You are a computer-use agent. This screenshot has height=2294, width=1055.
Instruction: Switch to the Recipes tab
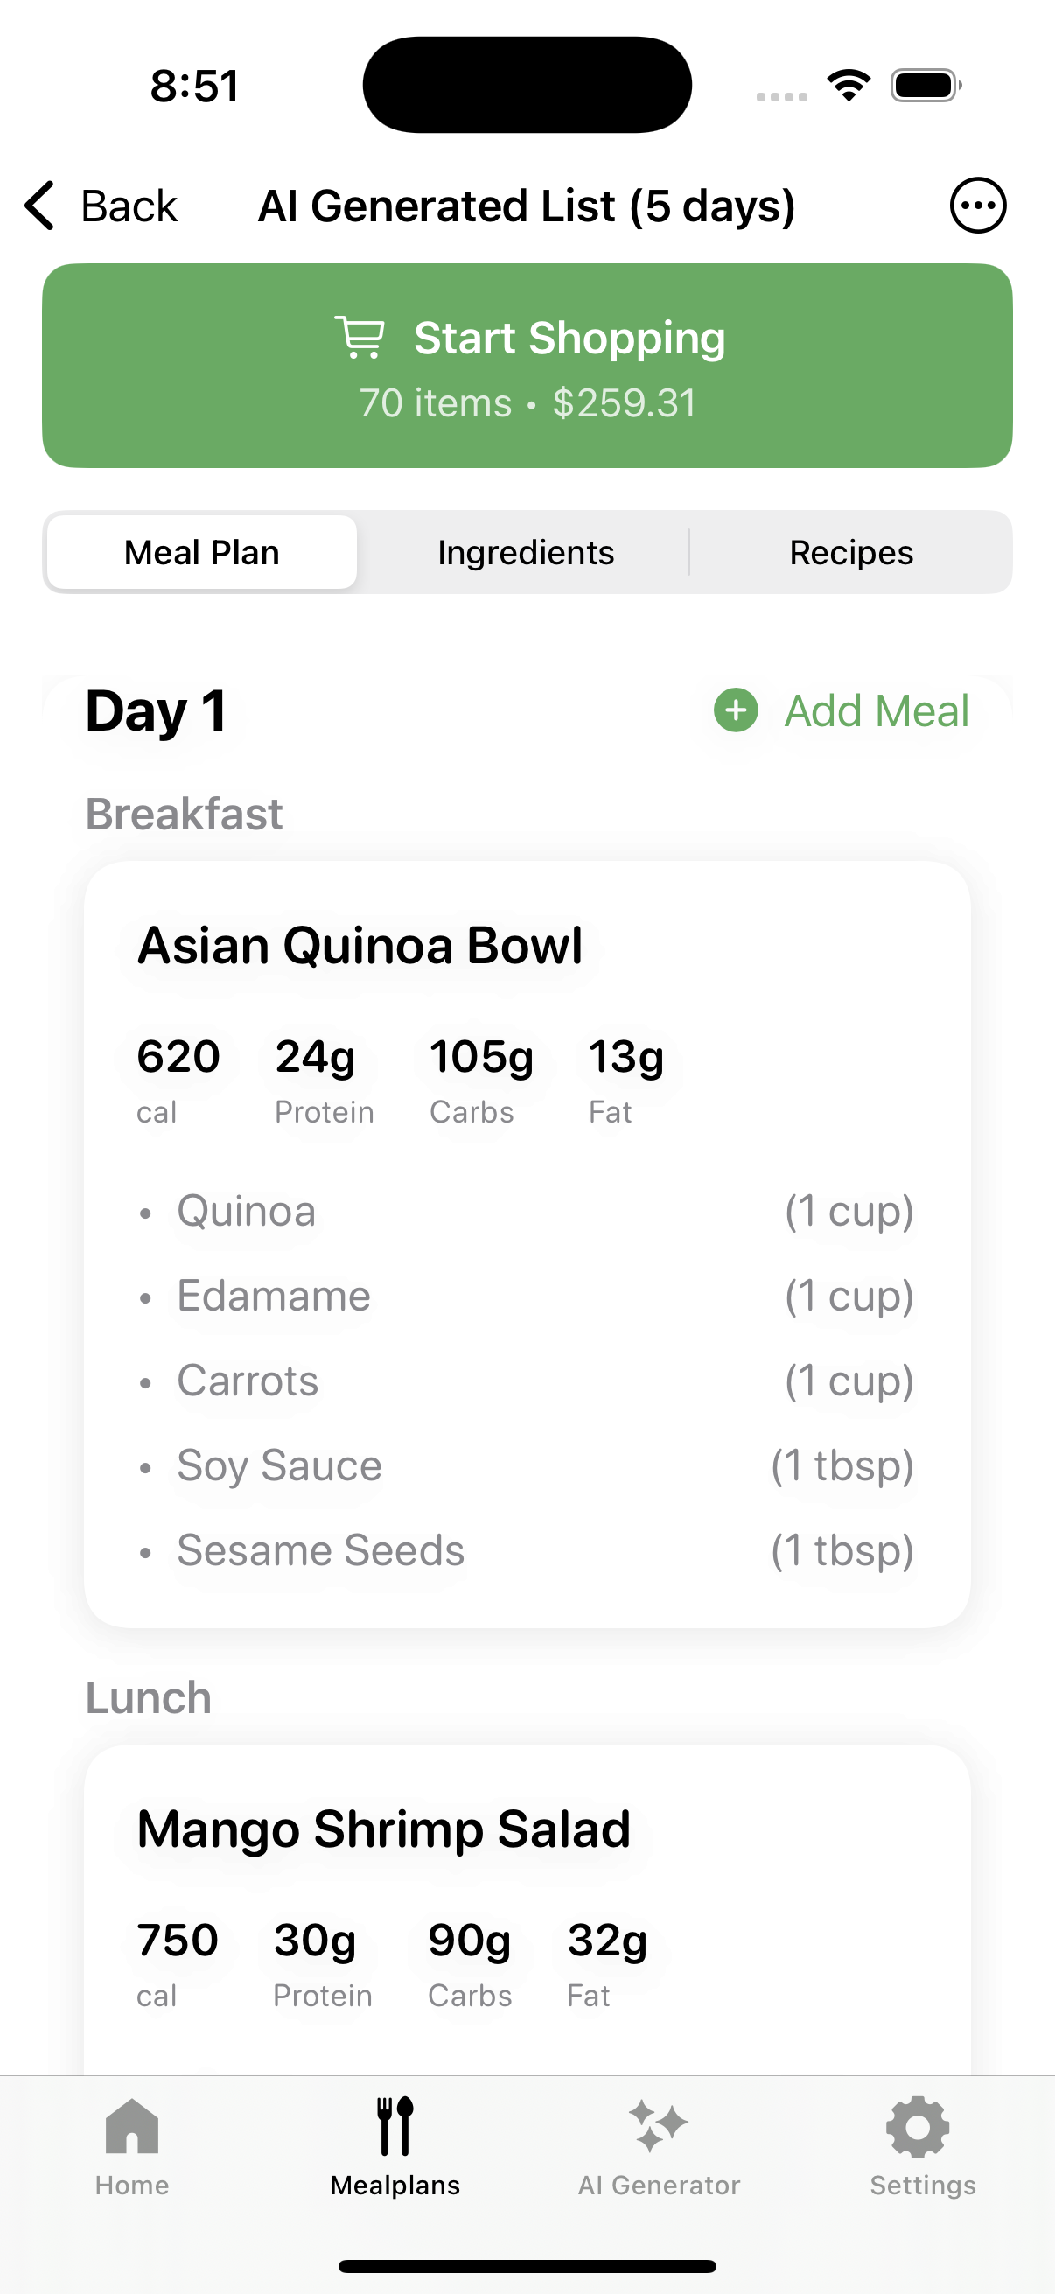851,553
